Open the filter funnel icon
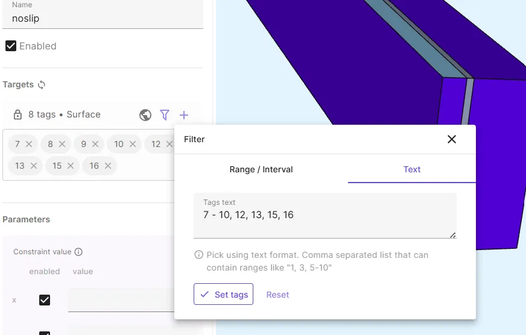 [x=165, y=114]
